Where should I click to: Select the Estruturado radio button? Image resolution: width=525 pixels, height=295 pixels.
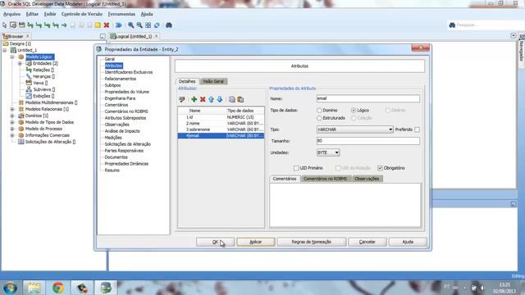319,118
